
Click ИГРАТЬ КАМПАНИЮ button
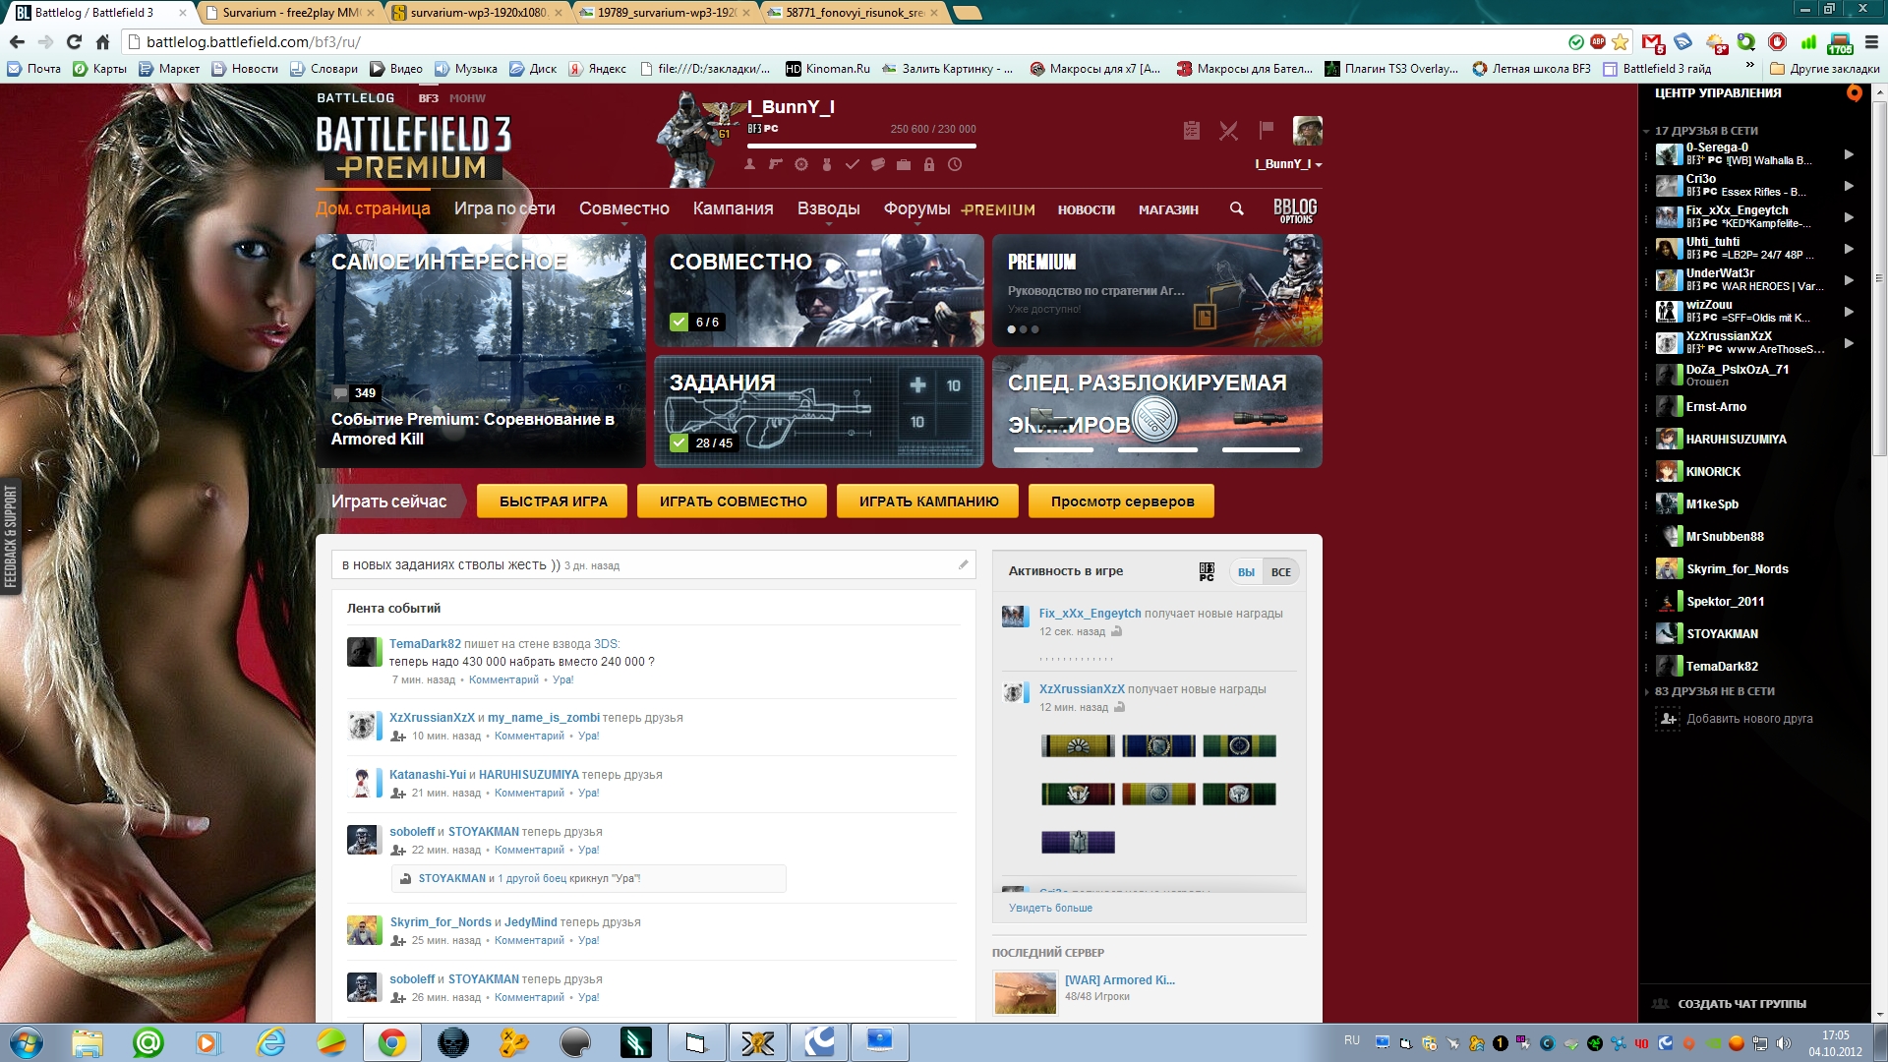pos(928,501)
